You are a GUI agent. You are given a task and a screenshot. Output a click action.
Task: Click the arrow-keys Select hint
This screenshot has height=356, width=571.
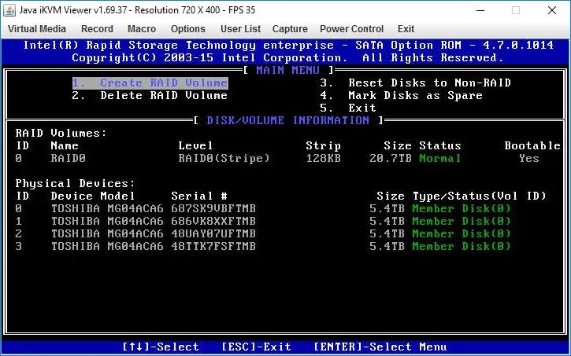click(160, 347)
